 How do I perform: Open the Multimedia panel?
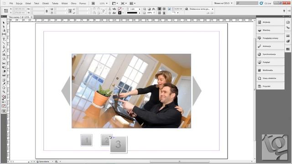270,70
